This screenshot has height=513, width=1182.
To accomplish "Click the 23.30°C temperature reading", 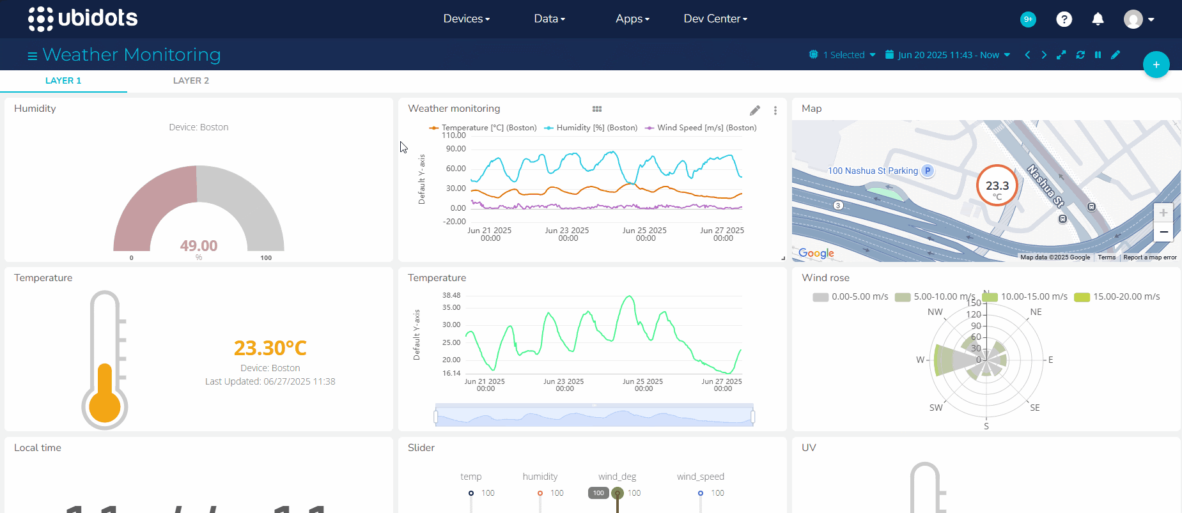I will point(270,348).
